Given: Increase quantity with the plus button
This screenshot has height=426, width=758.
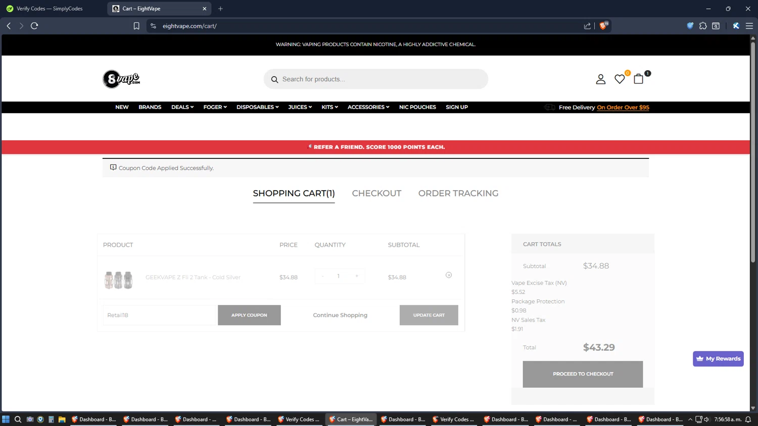Looking at the screenshot, I should (357, 276).
